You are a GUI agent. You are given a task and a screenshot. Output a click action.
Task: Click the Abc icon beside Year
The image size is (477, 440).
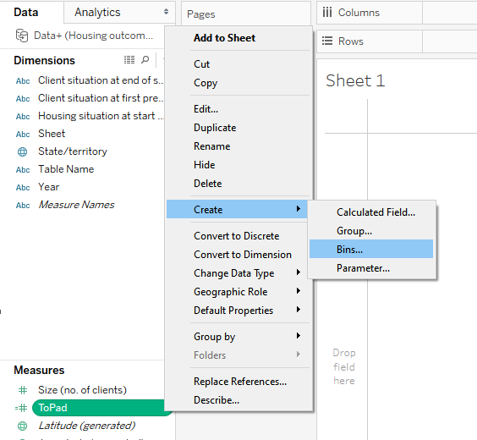pos(23,188)
